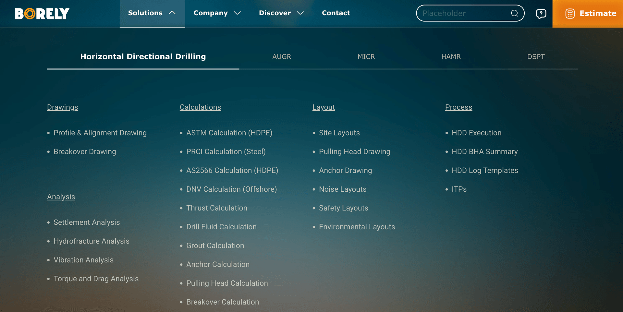Open the Layout heading link
Screen dimensions: 623x312
click(324, 107)
